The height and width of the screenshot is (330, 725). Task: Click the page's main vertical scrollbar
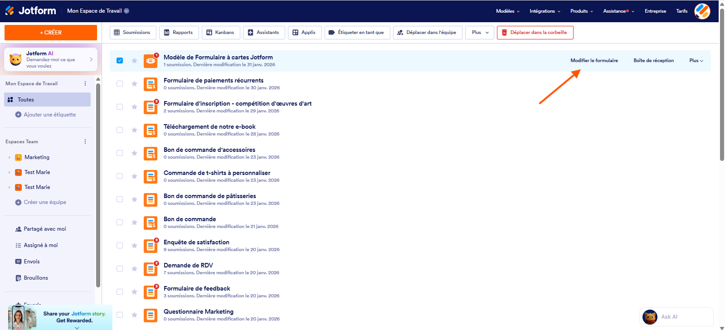[722, 85]
